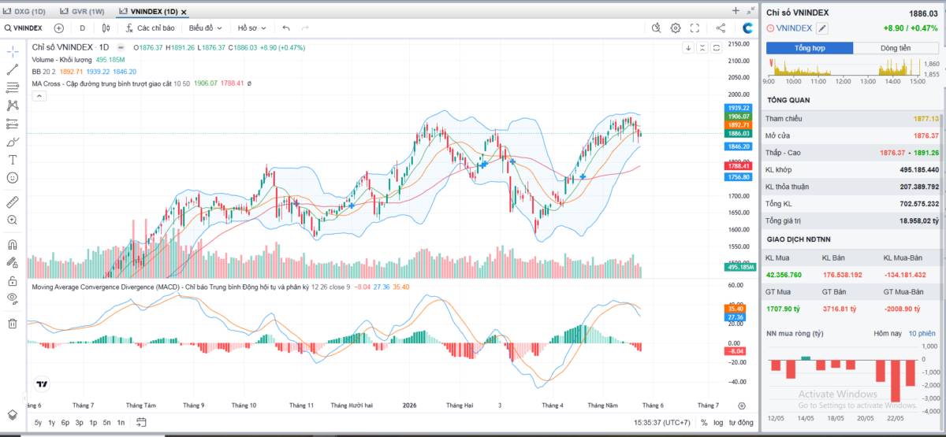Set range to 3p
This screenshot has height=437, width=946.
click(79, 423)
